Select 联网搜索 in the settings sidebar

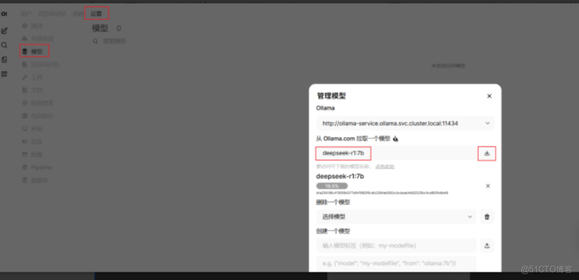click(38, 103)
